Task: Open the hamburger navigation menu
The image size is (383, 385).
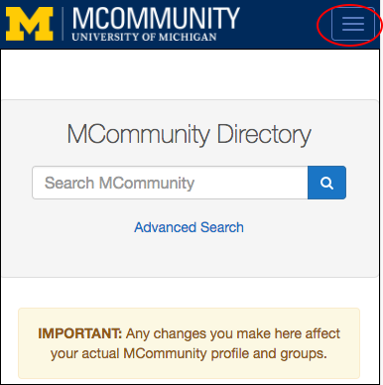Action: click(353, 24)
